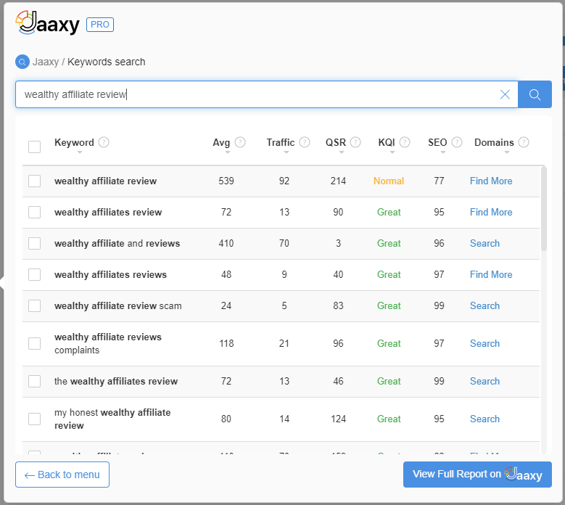This screenshot has height=505, width=565.
Task: Click the Keywords search breadcrumb text
Action: pyautogui.click(x=107, y=62)
